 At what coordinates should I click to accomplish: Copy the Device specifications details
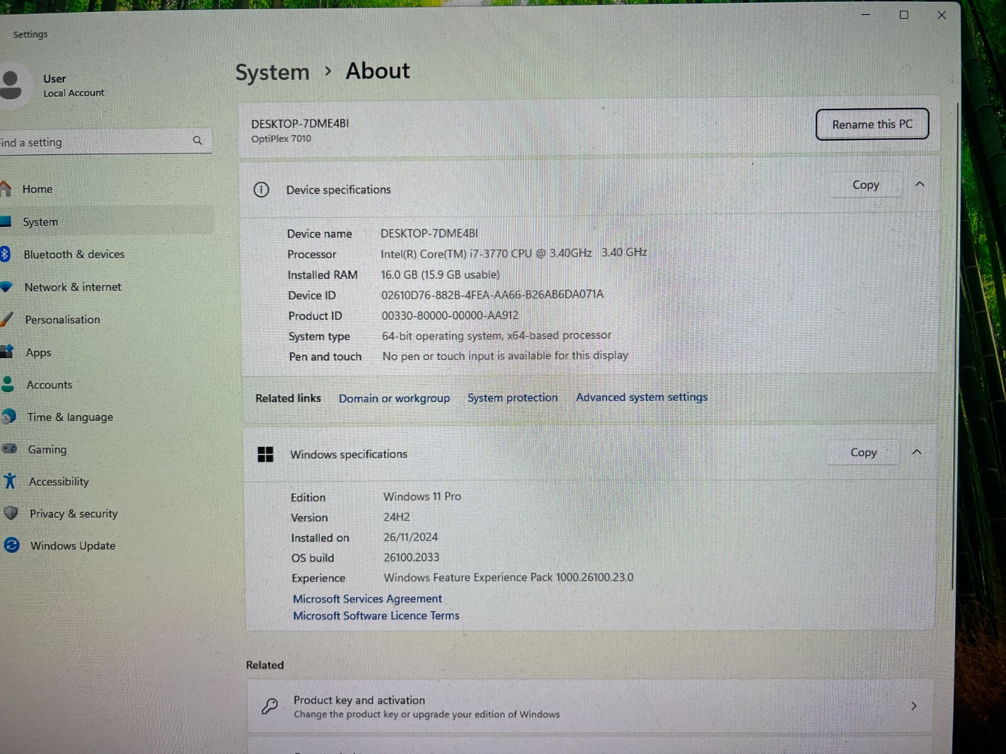coord(865,185)
